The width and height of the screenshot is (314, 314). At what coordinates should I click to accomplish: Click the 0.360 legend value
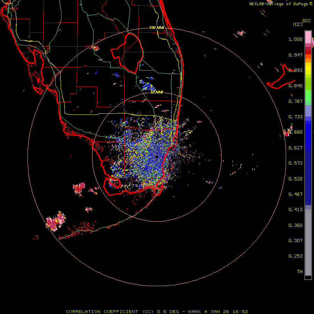pyautogui.click(x=296, y=225)
